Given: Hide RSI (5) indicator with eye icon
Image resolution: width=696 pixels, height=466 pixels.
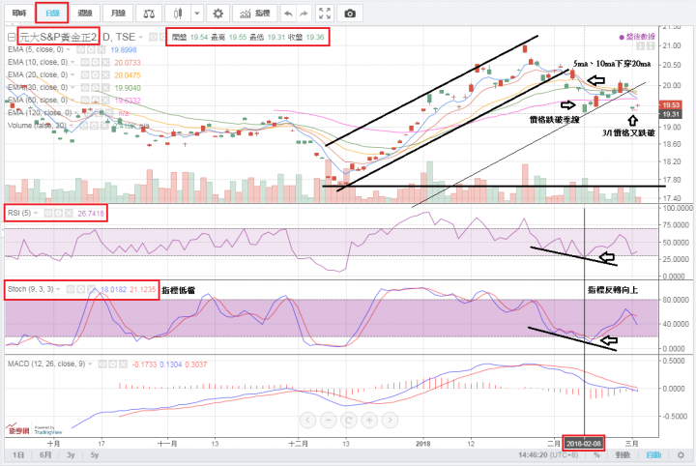Looking at the screenshot, I should pos(48,214).
